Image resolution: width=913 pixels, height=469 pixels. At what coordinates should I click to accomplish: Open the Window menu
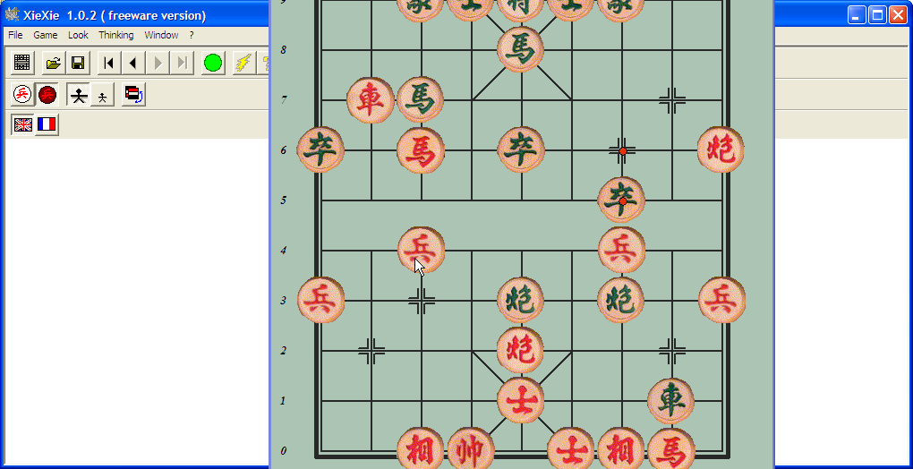161,35
